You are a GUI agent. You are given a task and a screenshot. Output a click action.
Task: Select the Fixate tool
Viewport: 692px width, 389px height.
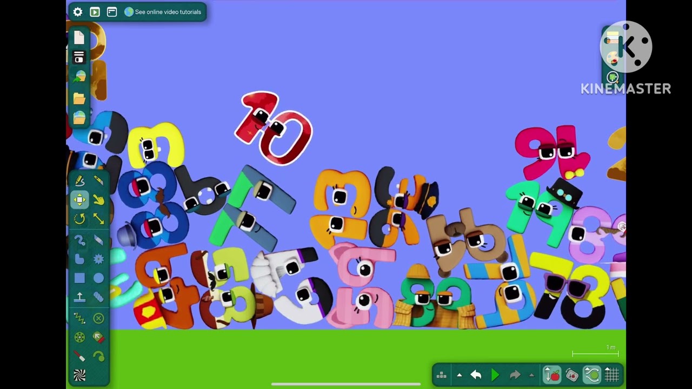(x=98, y=318)
